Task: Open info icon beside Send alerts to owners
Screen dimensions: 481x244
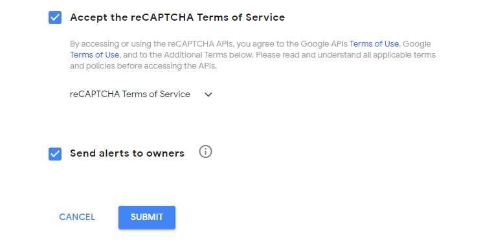Action: 205,151
